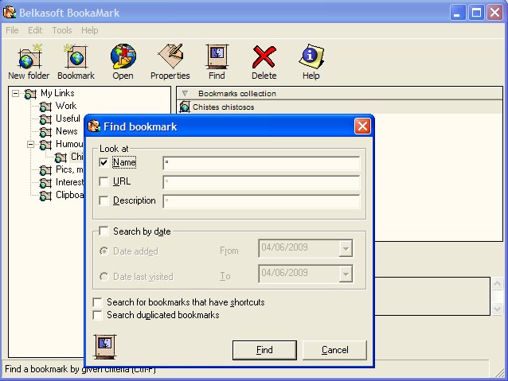The height and width of the screenshot is (381, 508).
Task: Click the Chistes chistosos bookmark icon
Action: (185, 107)
